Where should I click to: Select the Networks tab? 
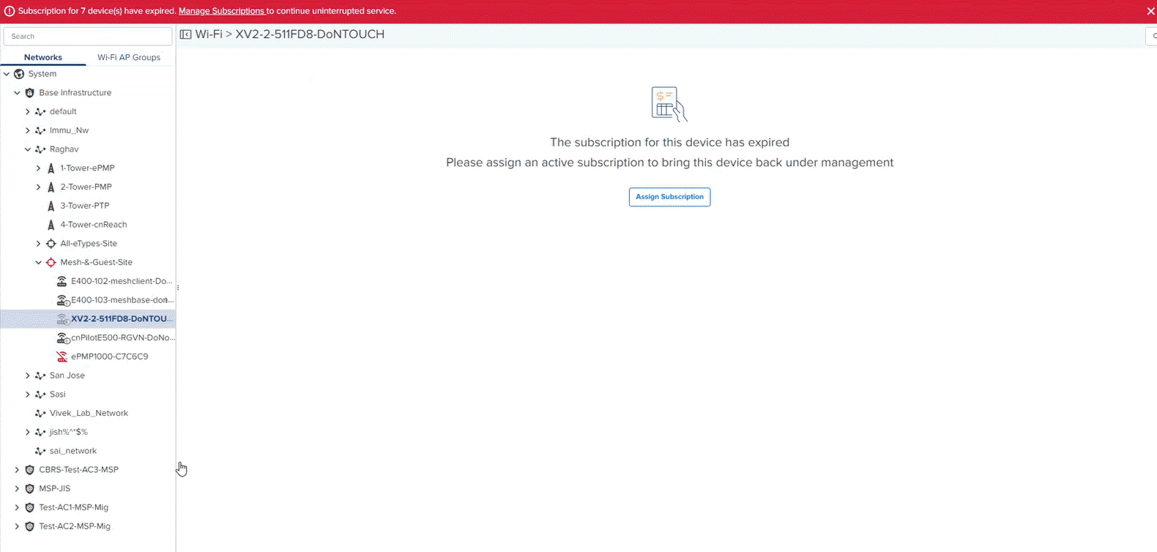point(43,57)
